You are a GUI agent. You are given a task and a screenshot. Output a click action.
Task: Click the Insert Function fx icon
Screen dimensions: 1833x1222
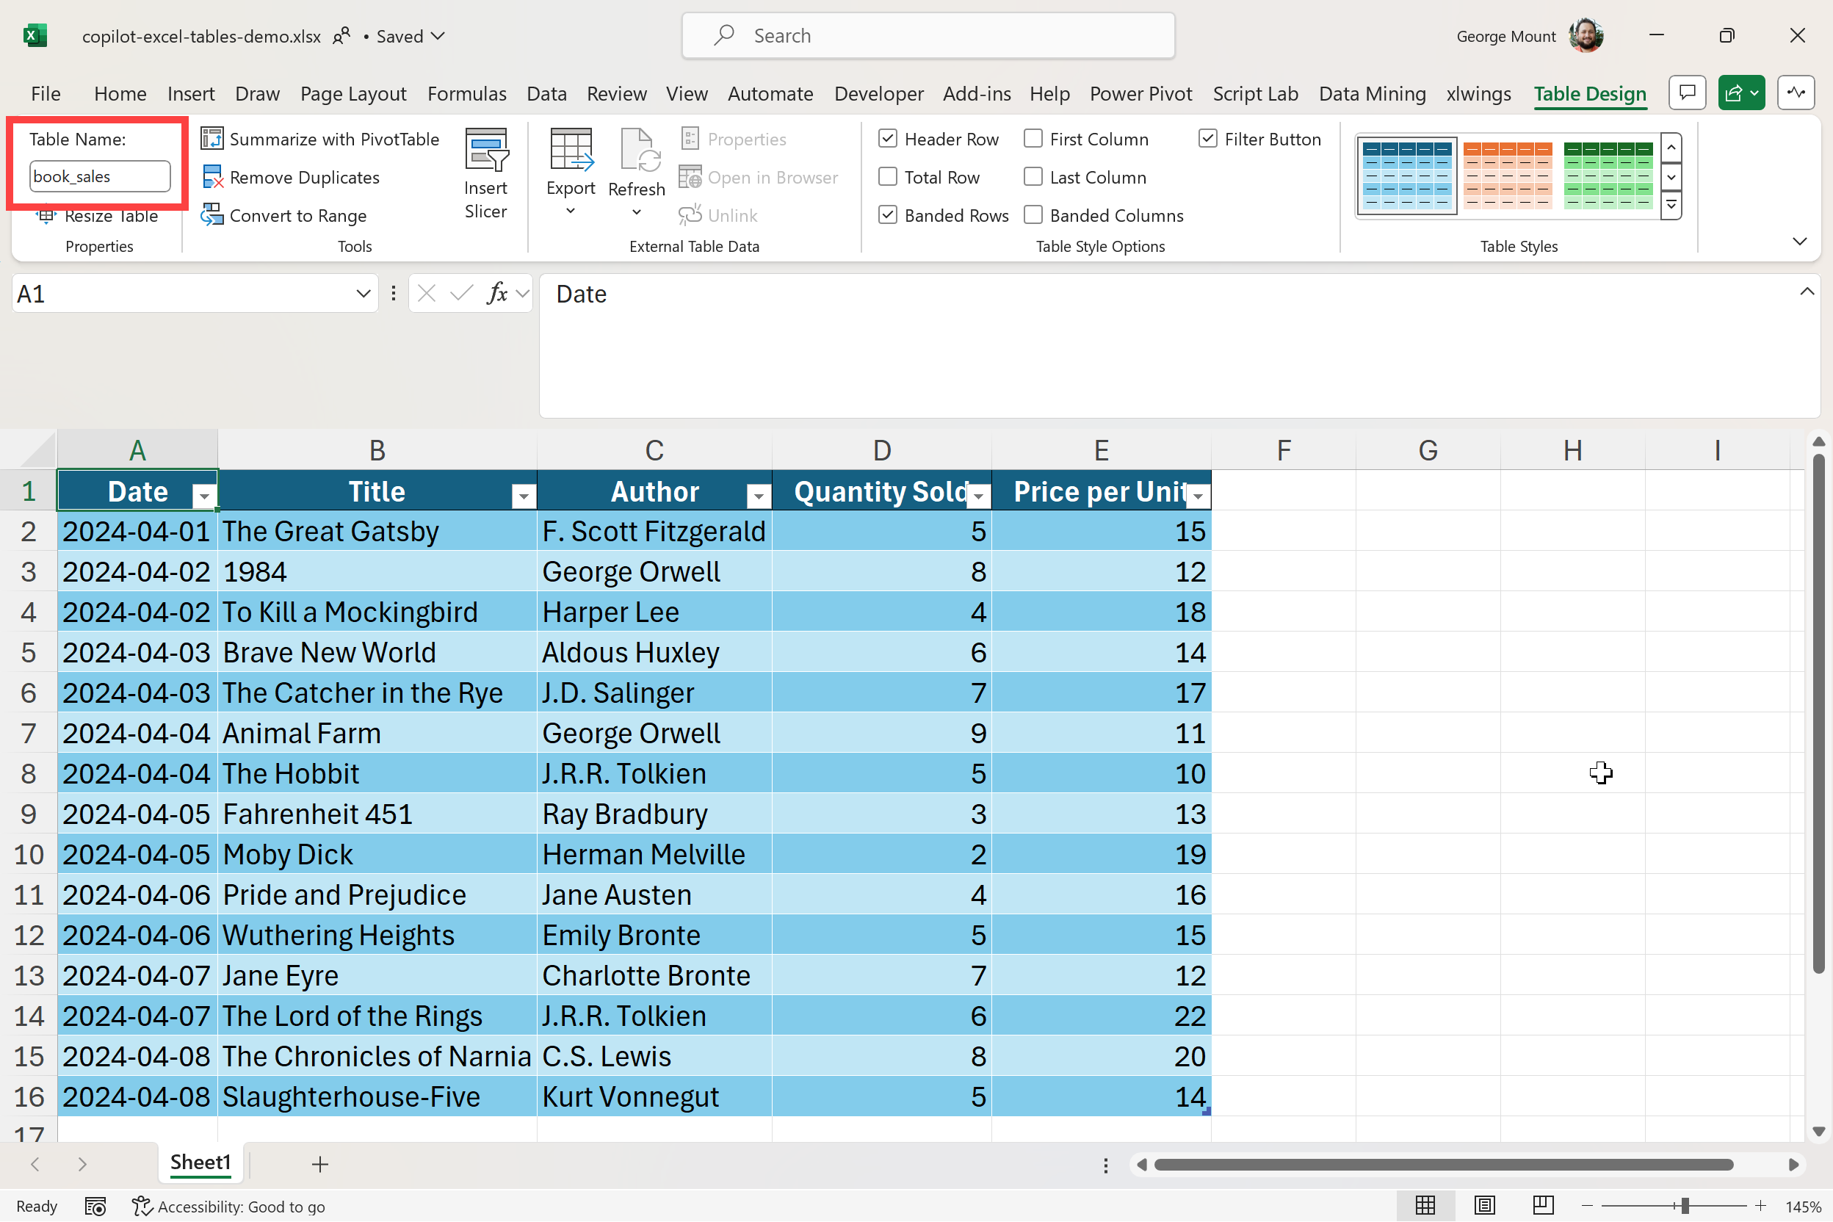click(496, 294)
